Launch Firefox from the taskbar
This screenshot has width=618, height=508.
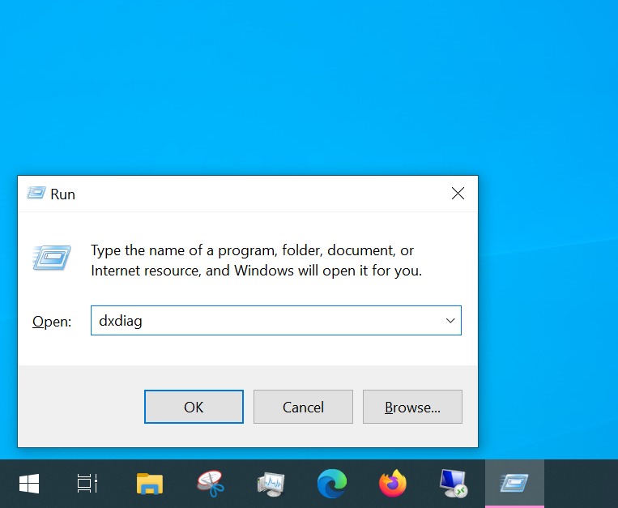393,484
